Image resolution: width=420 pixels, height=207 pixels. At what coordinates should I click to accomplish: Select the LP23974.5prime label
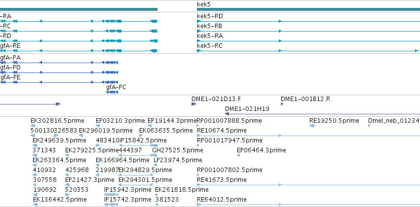pyautogui.click(x=178, y=160)
